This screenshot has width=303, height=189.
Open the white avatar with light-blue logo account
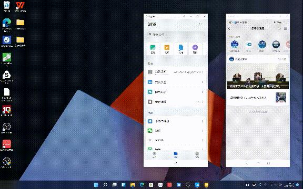pyautogui.click(x=248, y=44)
